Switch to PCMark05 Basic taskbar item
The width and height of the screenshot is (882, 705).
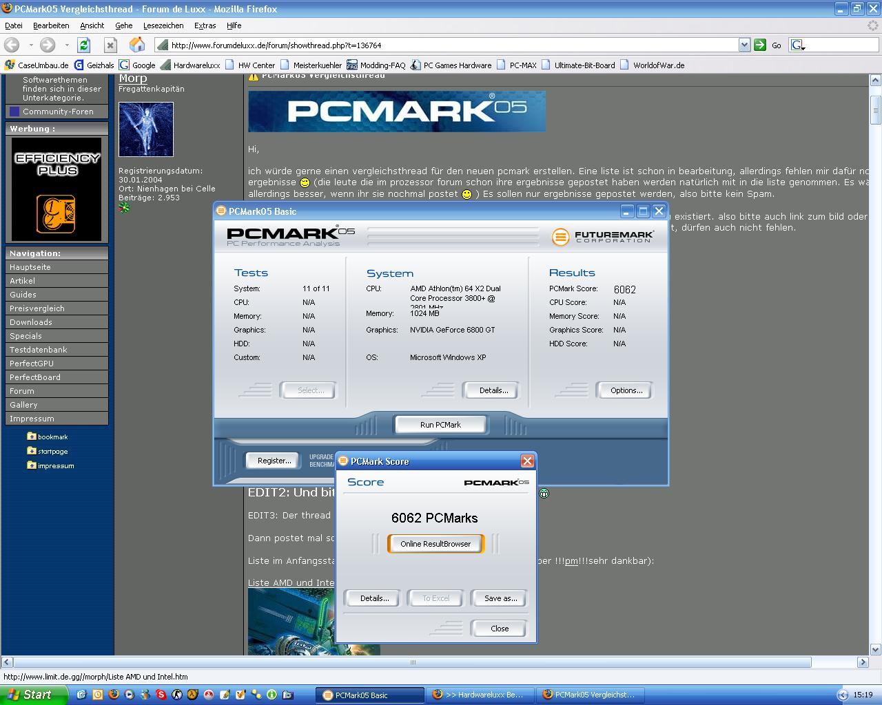(369, 695)
